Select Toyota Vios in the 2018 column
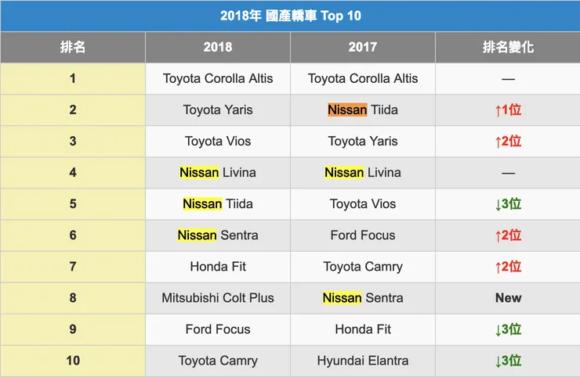The height and width of the screenshot is (377, 580). coord(218,142)
